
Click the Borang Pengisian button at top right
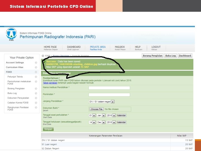click(x=152, y=56)
